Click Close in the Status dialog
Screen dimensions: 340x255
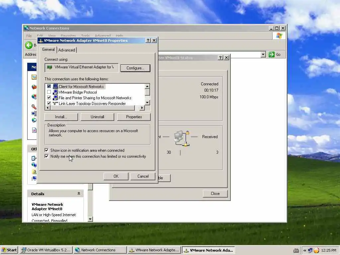tap(215, 194)
